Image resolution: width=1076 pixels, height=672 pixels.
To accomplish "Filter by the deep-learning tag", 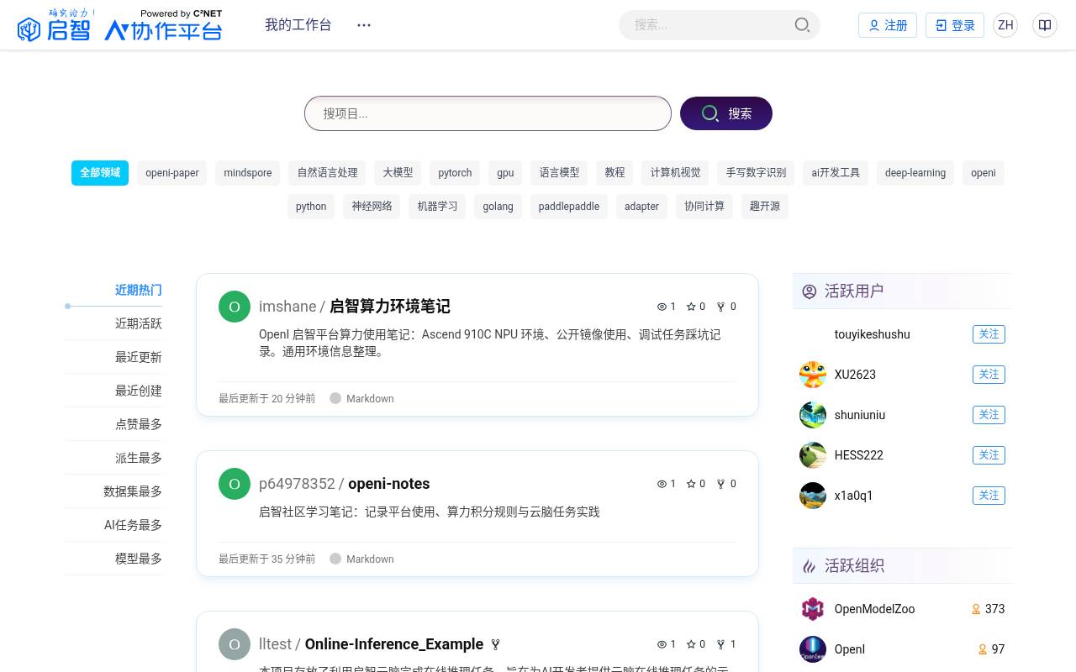I will (915, 173).
